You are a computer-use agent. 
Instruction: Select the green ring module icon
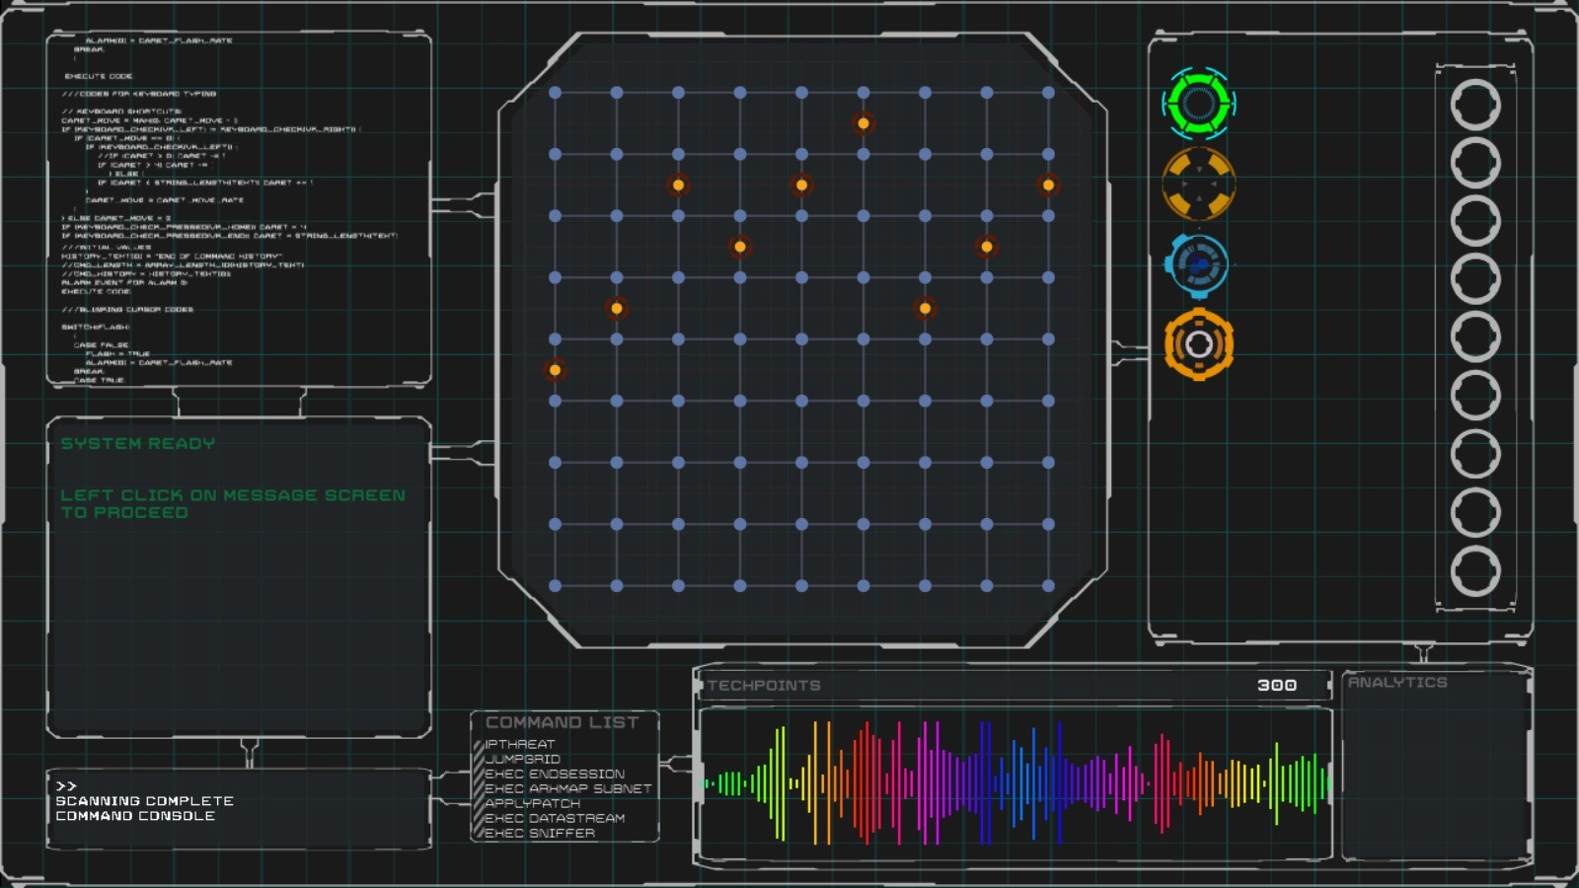(x=1198, y=103)
